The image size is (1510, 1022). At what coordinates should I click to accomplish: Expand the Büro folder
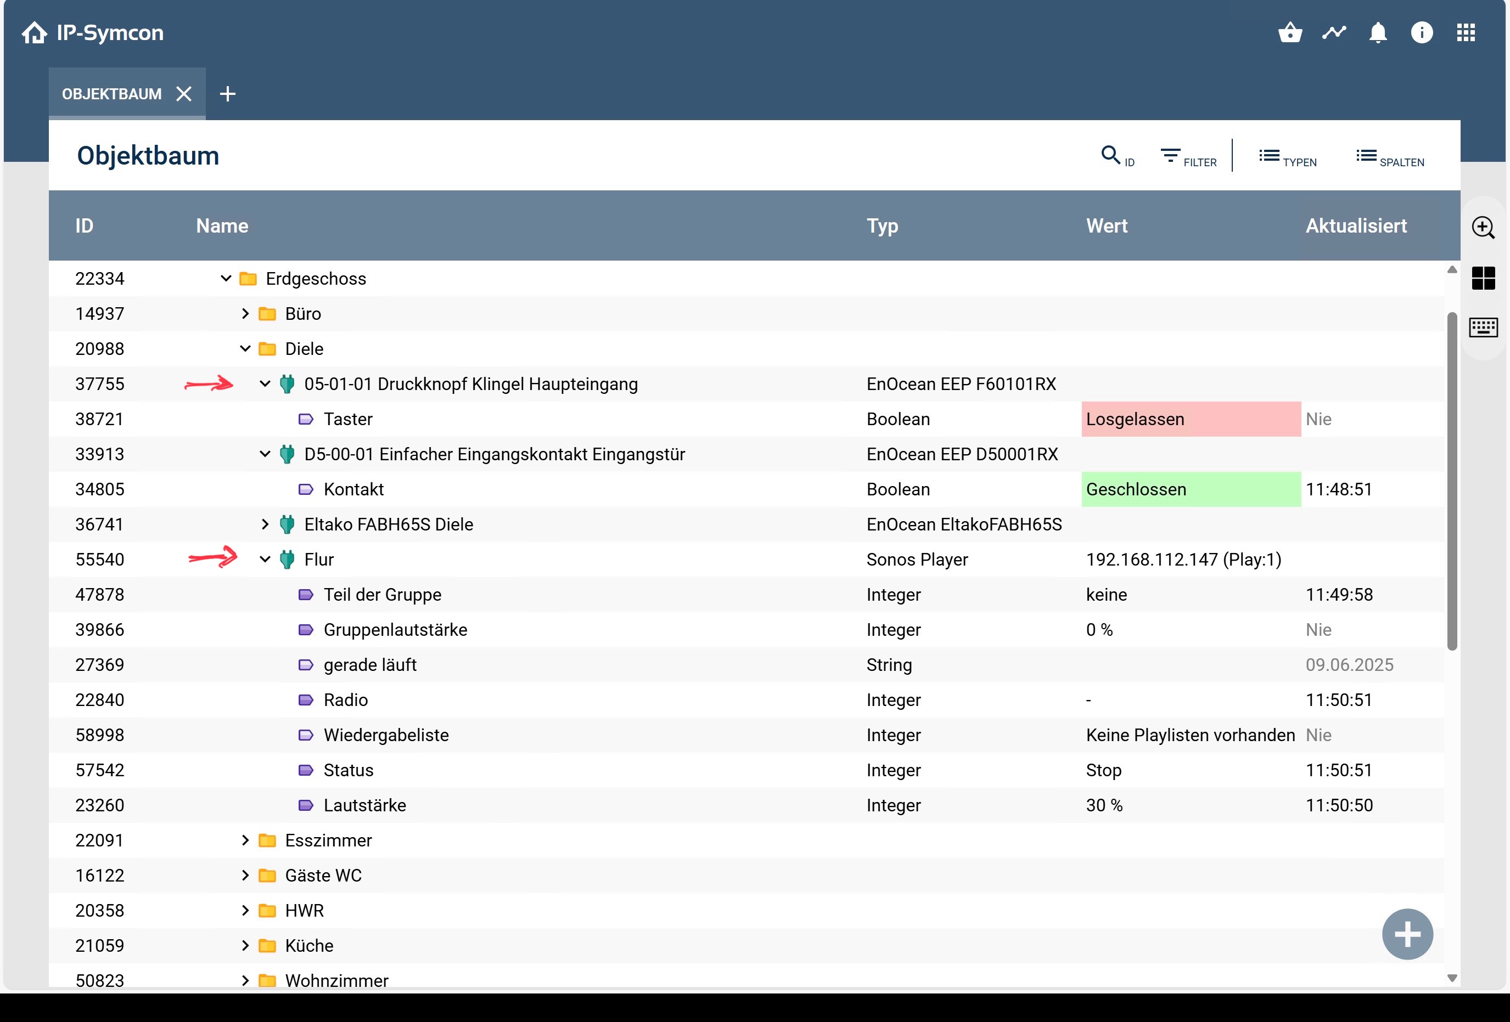tap(245, 314)
